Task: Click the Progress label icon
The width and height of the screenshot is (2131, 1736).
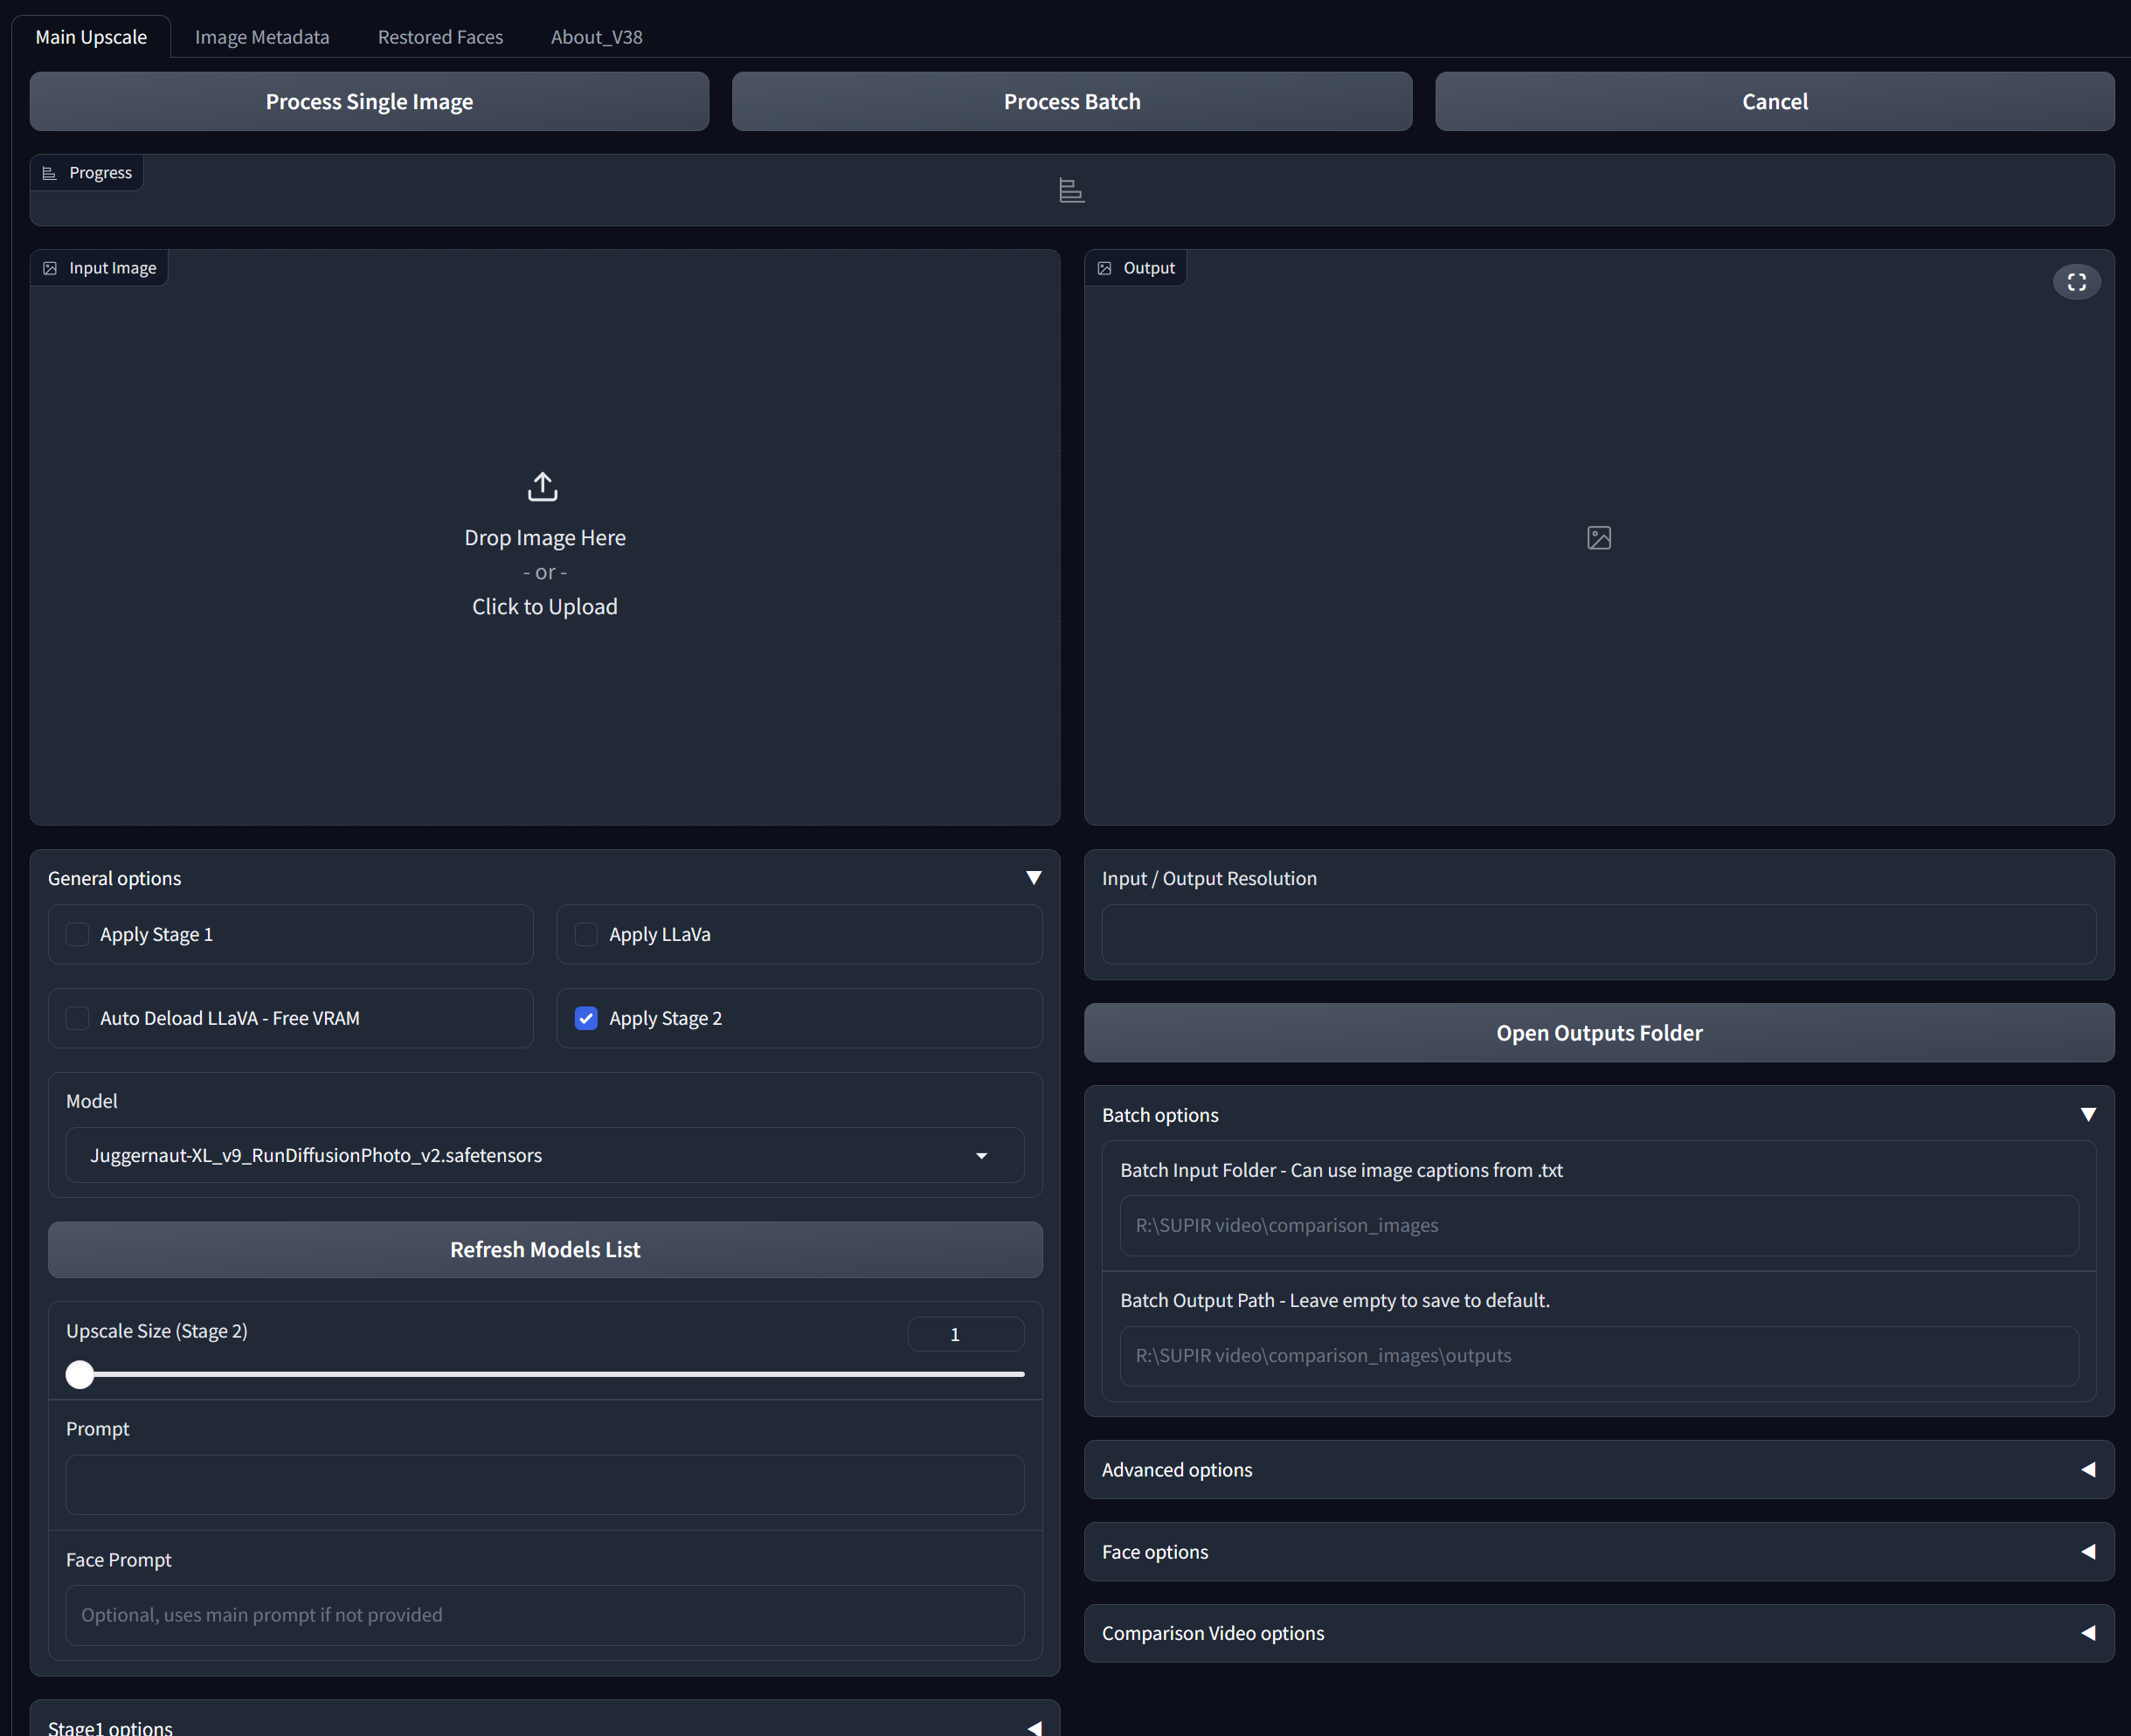Action: 49,173
